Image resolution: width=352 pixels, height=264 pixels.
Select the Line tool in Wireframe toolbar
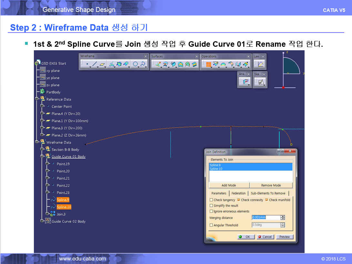94,64
